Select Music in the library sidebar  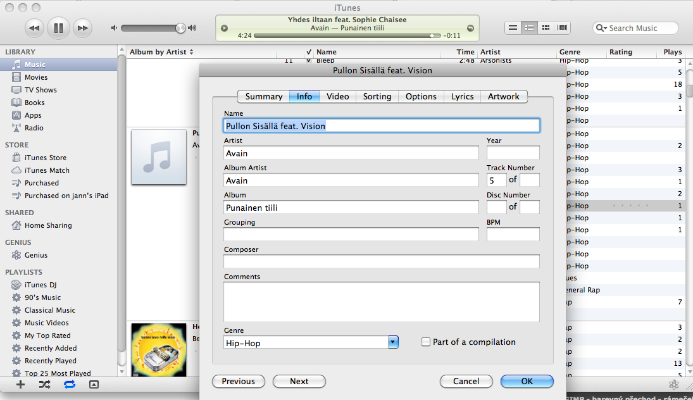point(58,65)
